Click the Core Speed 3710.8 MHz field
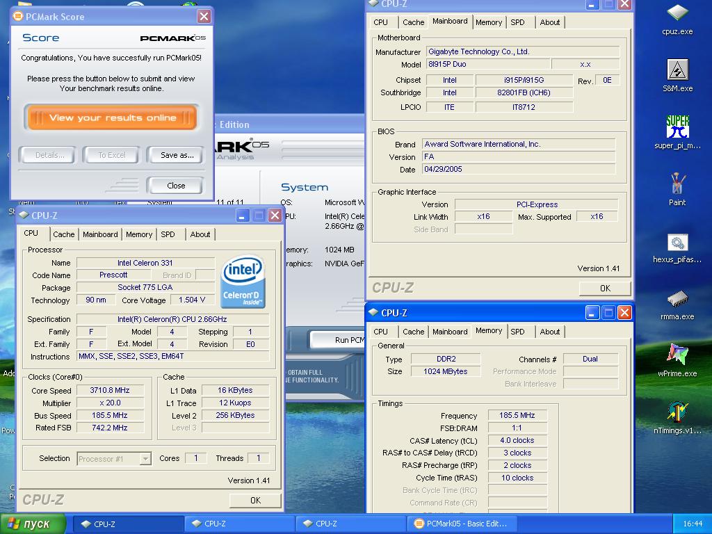 tap(110, 390)
